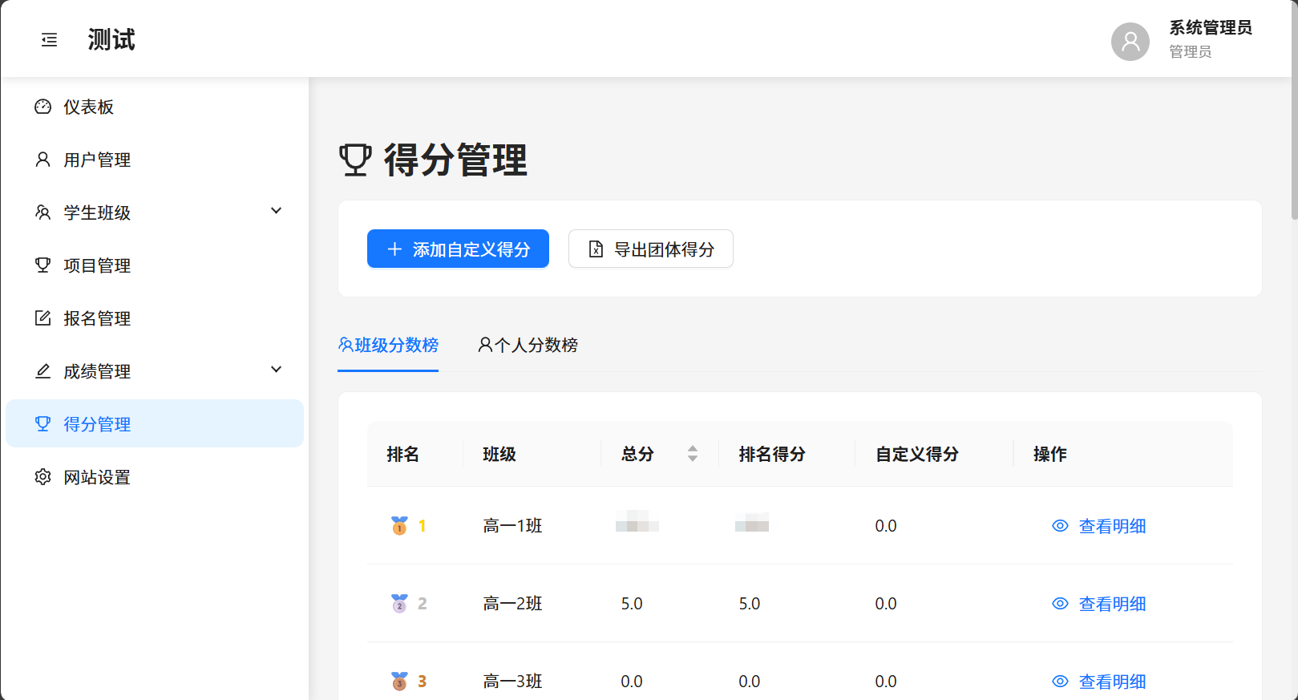The height and width of the screenshot is (700, 1298).
Task: Click eye icon in 高一3班 row
Action: pyautogui.click(x=1060, y=682)
